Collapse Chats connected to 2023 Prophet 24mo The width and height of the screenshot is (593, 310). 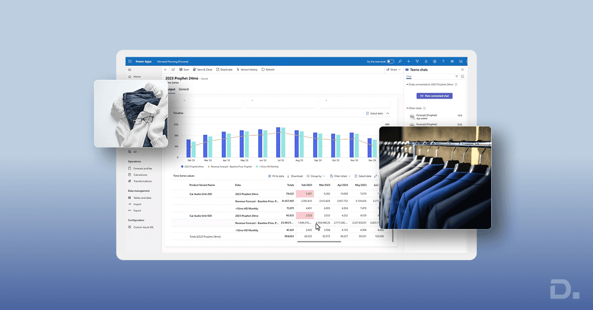tap(407, 84)
